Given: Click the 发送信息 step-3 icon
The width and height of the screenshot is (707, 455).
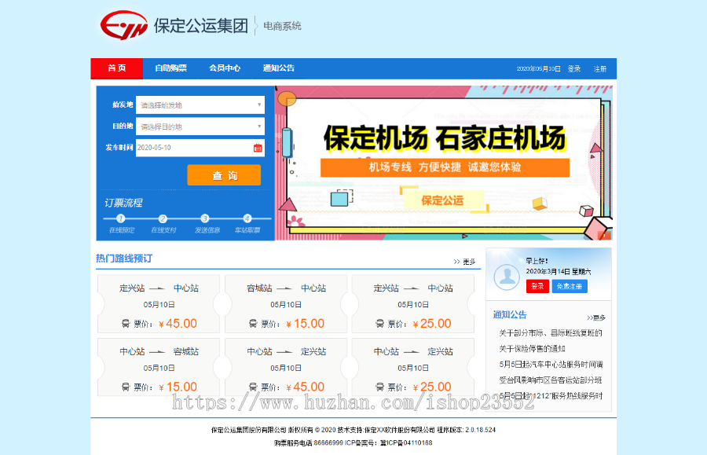Looking at the screenshot, I should pos(204,218).
